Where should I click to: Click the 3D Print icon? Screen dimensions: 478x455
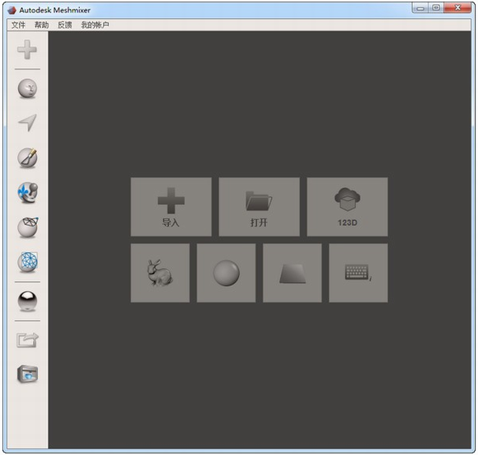[x=27, y=374]
